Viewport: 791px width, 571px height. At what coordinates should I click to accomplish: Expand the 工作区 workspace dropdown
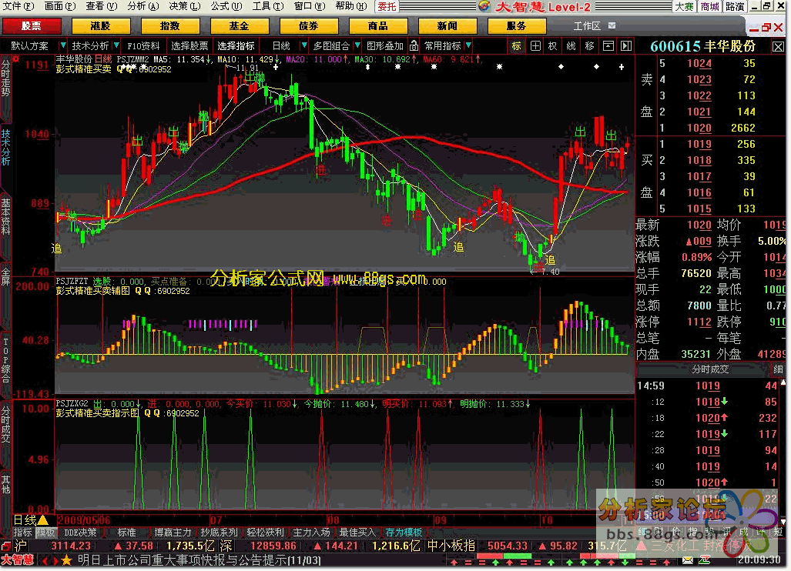pyautogui.click(x=612, y=25)
